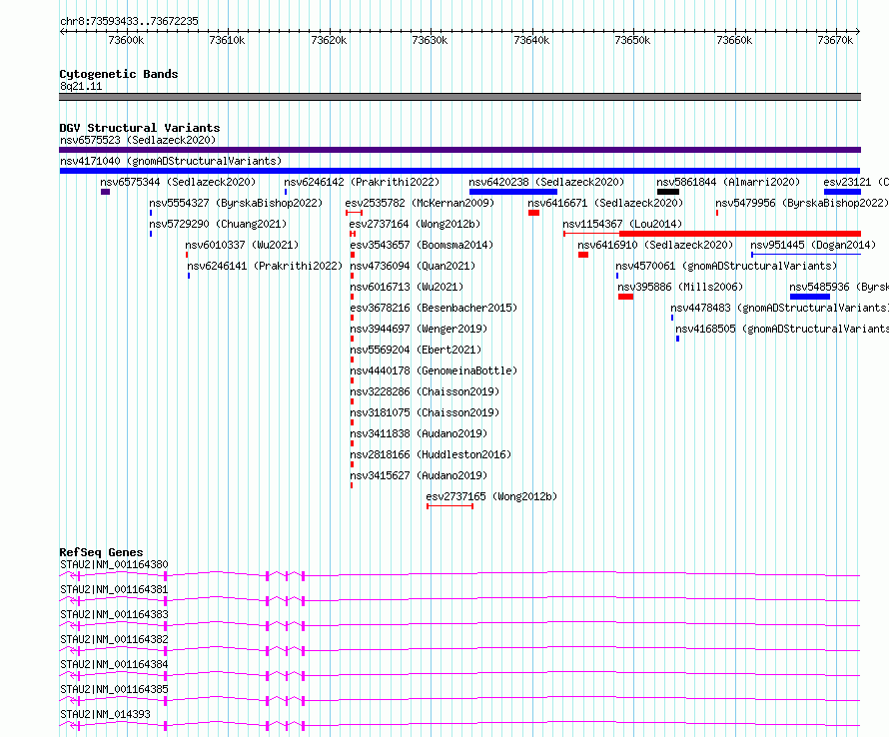889x737 pixels.
Task: Open nsv3944697 (Wenger2019) label
Action: point(419,329)
